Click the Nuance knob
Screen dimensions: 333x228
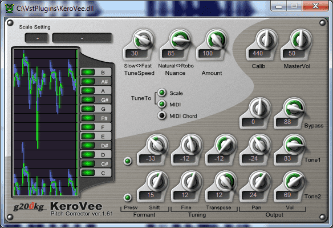pyautogui.click(x=180, y=39)
